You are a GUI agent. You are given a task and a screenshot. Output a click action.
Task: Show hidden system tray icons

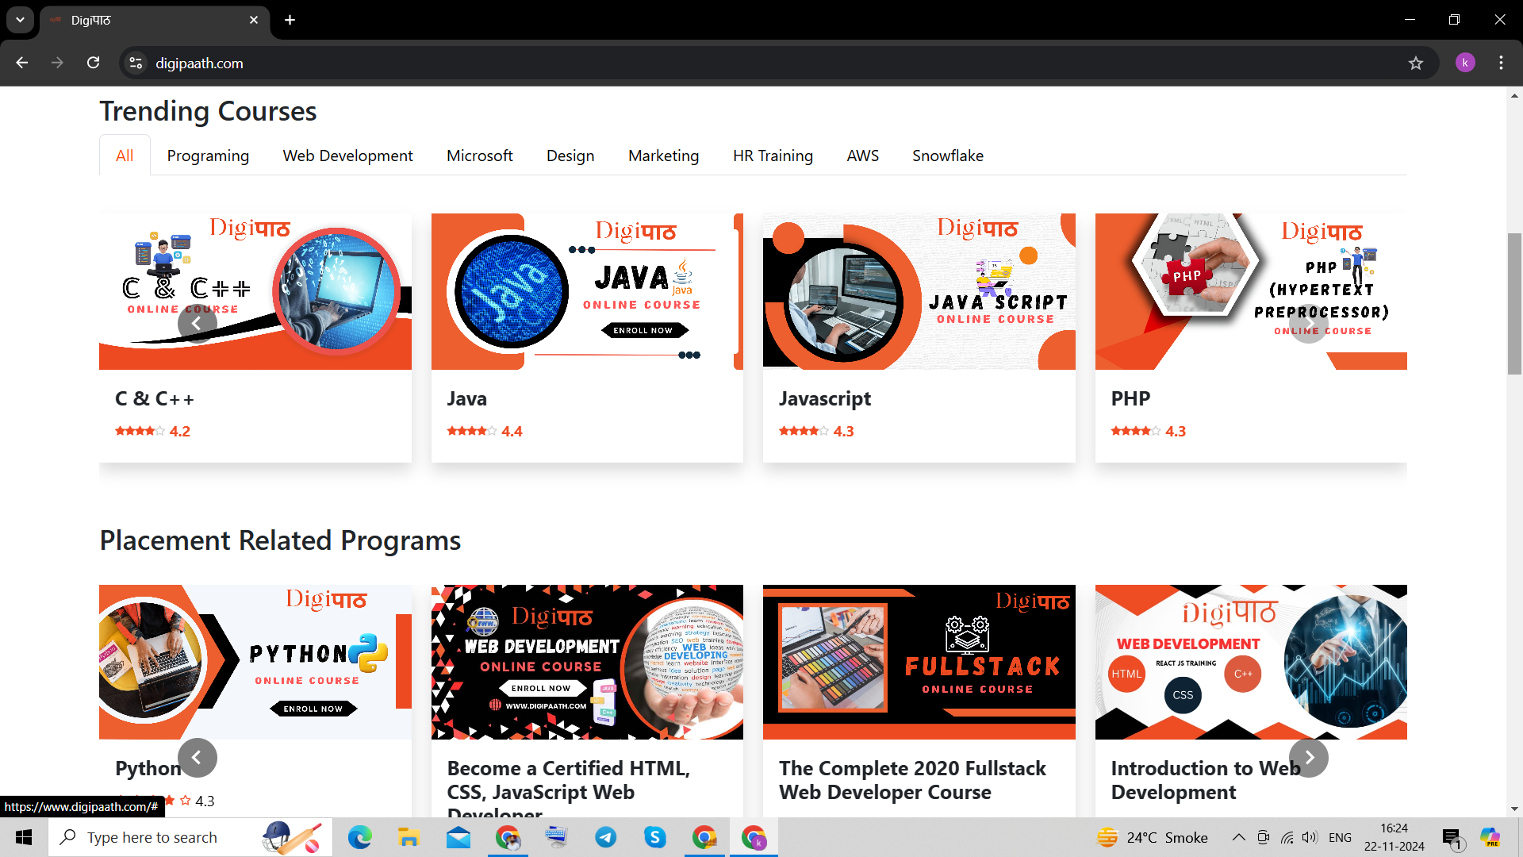click(x=1238, y=837)
